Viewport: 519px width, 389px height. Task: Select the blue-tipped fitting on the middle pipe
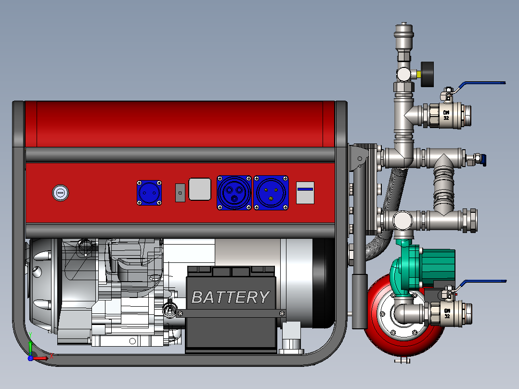[477, 159]
